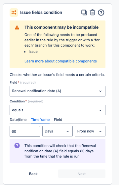119x185 pixels.
Task: Click chevron arrow in Field dropdown
Action: [x=100, y=91]
